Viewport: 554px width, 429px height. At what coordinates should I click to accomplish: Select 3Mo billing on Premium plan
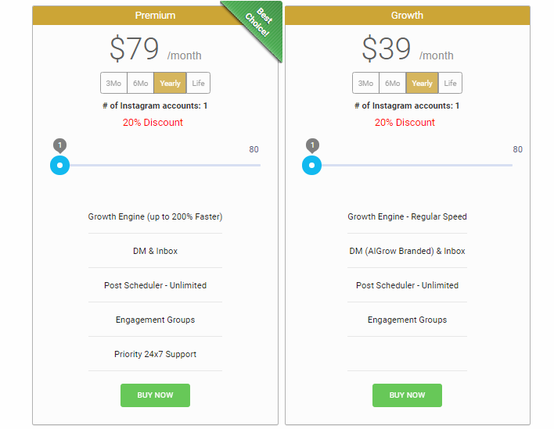(x=113, y=84)
